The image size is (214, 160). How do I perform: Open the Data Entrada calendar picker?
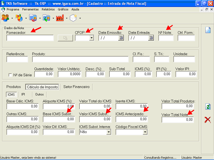(x=151, y=38)
